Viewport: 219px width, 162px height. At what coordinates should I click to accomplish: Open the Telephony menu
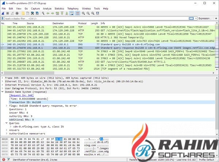click(73, 9)
